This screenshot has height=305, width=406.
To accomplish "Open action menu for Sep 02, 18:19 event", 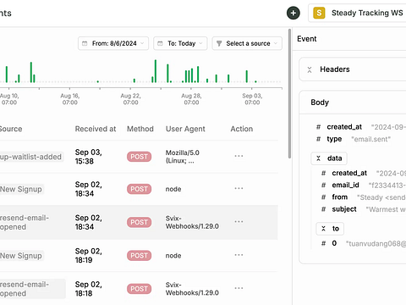I will point(239,255).
